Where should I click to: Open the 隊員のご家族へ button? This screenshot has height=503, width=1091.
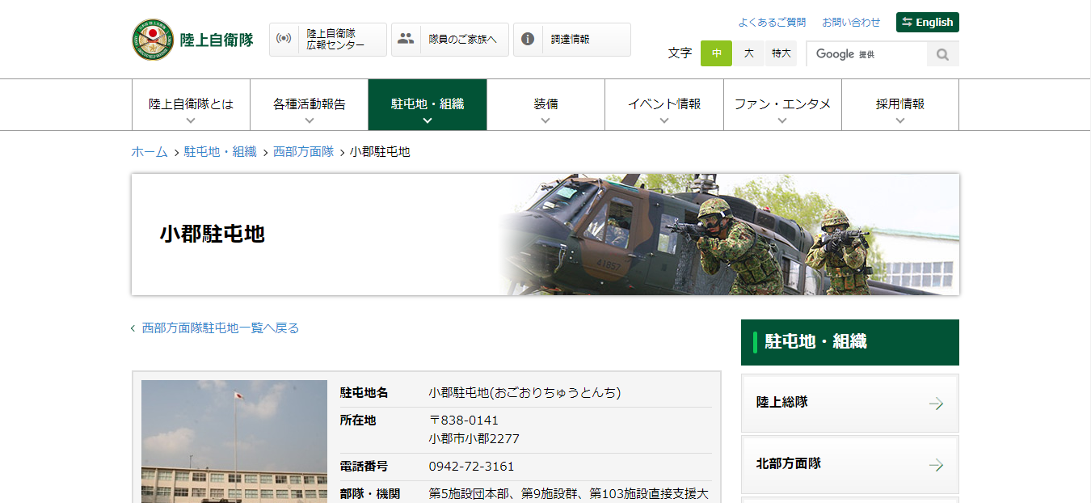coord(450,40)
